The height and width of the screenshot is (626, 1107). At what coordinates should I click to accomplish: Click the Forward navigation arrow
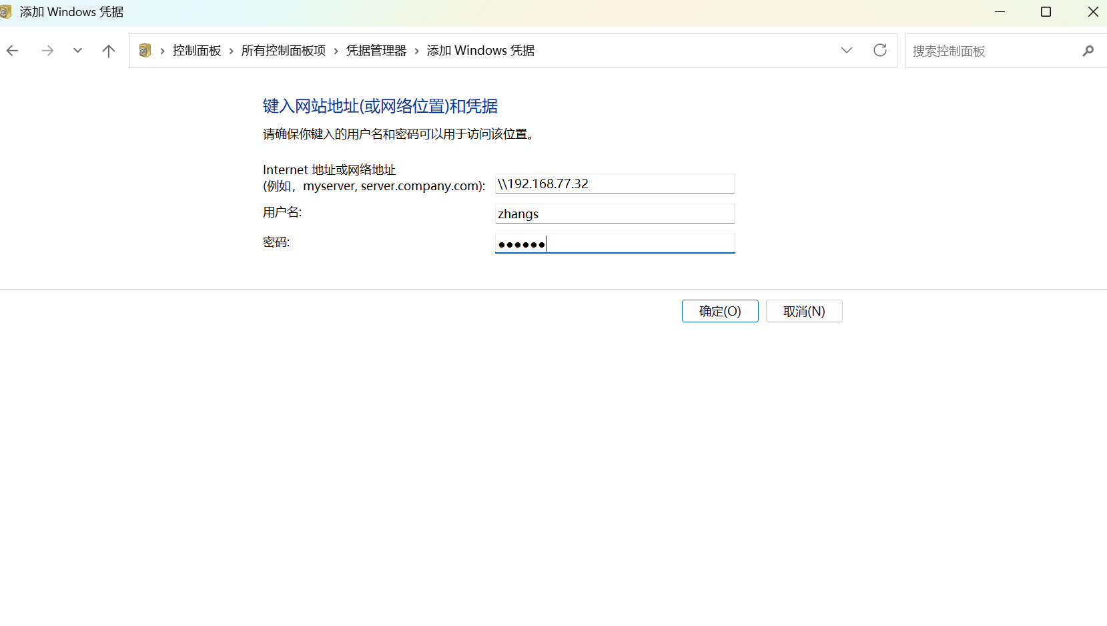[x=47, y=50]
